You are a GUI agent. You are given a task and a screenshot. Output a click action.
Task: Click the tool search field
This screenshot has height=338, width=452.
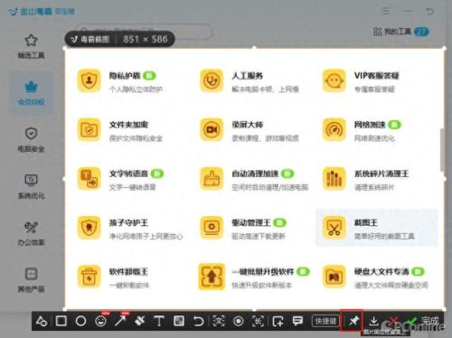[144, 31]
